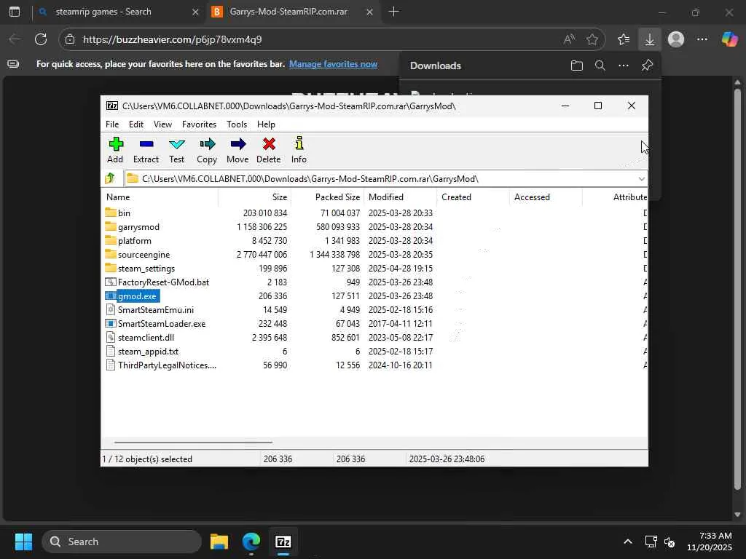Click the Edge address bar URL

click(x=172, y=39)
